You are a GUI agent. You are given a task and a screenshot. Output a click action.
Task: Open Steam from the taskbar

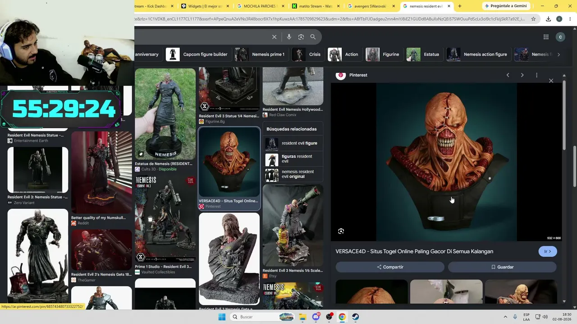pos(355,317)
